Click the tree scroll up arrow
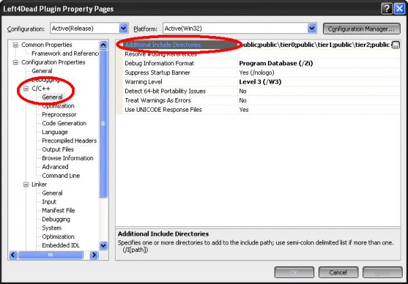 pos(103,45)
